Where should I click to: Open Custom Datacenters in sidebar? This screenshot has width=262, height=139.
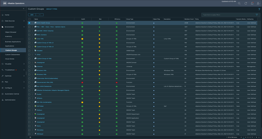(12, 54)
